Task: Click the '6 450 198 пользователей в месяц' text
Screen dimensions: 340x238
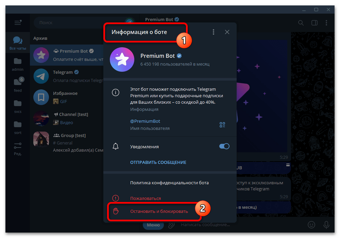Action: point(175,64)
